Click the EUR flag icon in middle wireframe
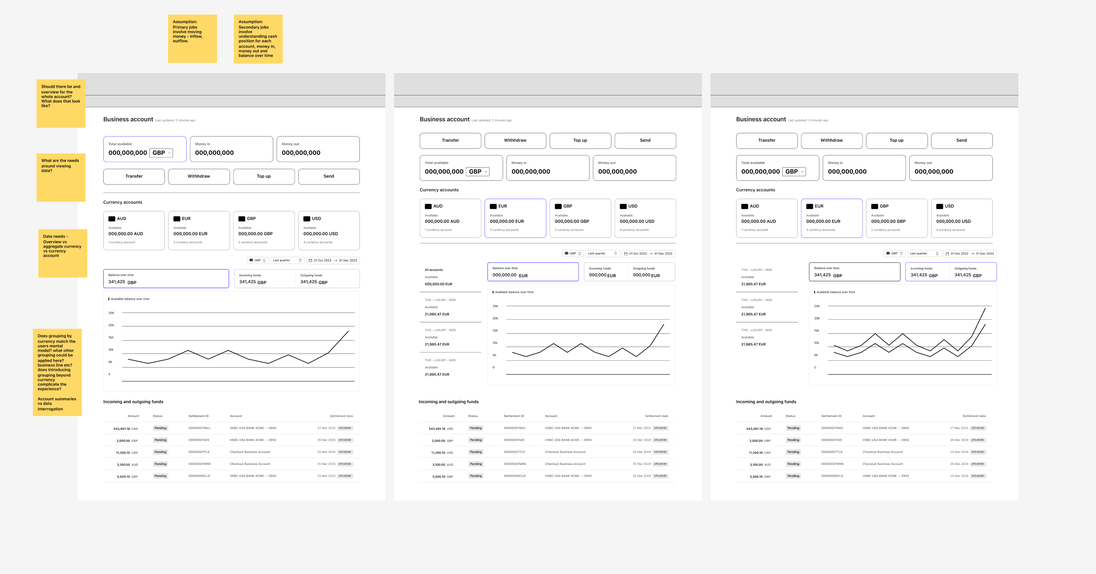Screen dimensions: 1096x574 [x=493, y=206]
